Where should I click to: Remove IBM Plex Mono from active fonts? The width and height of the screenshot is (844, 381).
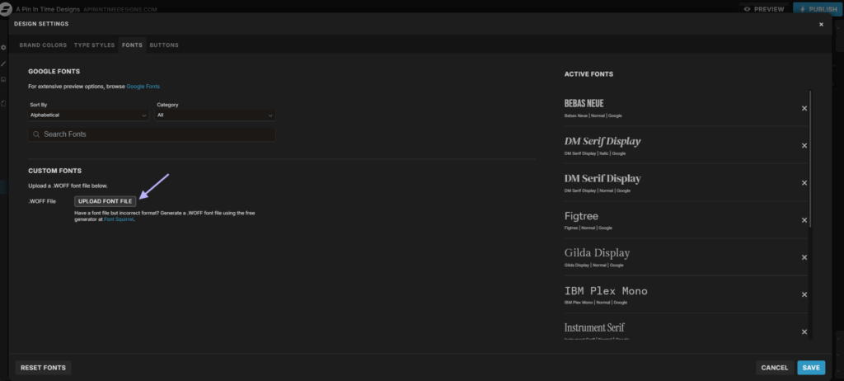804,294
